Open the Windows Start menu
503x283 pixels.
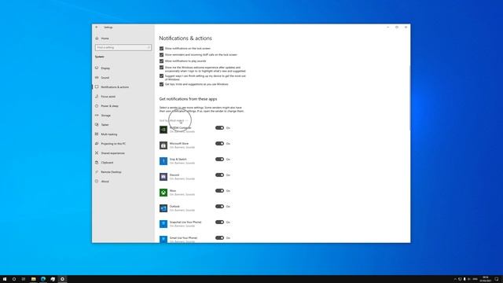point(5,279)
